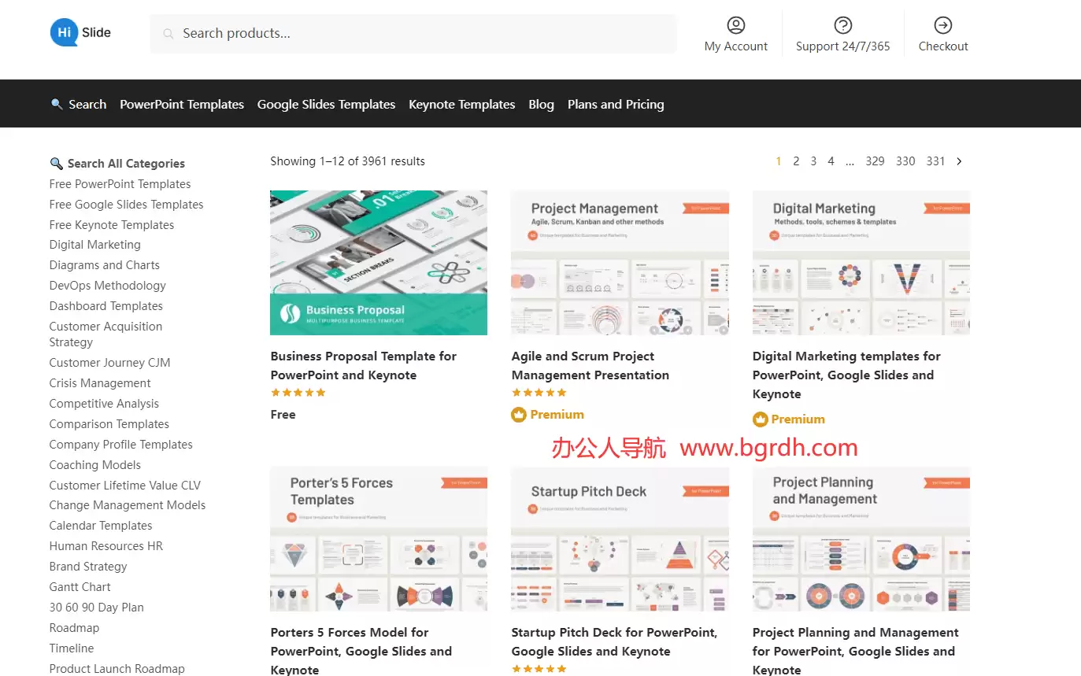
Task: Click the magnifier icon in search field
Action: [168, 34]
